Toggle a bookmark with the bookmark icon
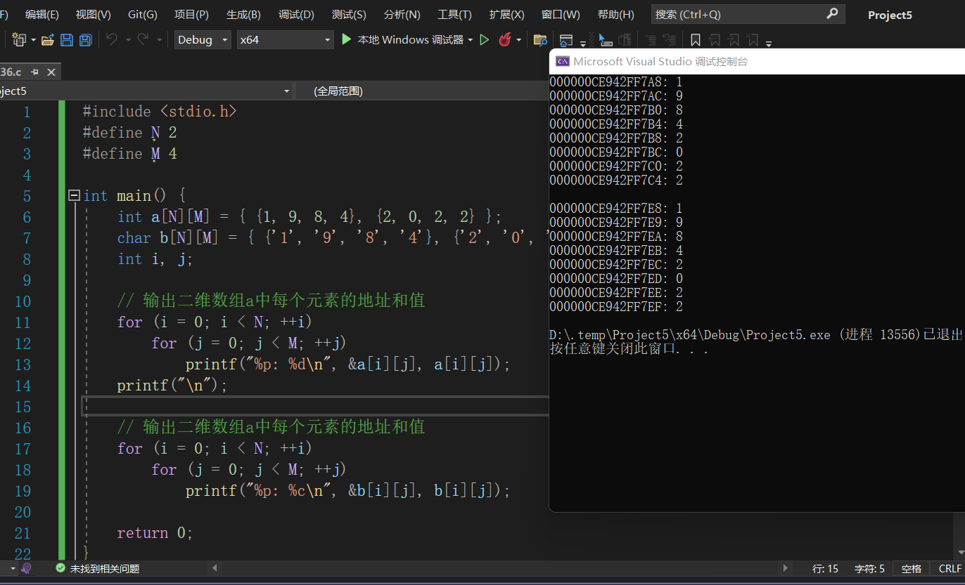The width and height of the screenshot is (965, 585). pos(696,40)
